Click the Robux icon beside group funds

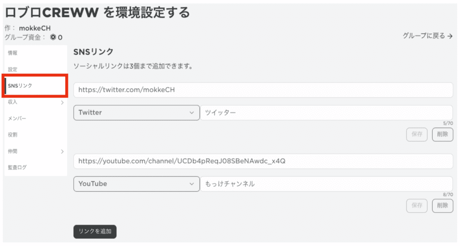(53, 37)
